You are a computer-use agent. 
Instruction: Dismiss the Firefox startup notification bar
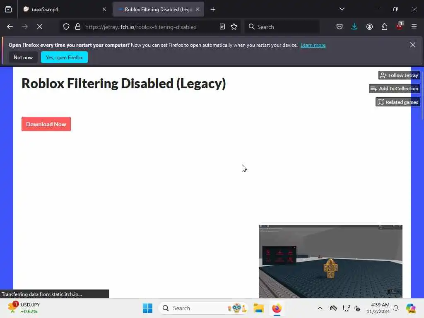coord(413,45)
